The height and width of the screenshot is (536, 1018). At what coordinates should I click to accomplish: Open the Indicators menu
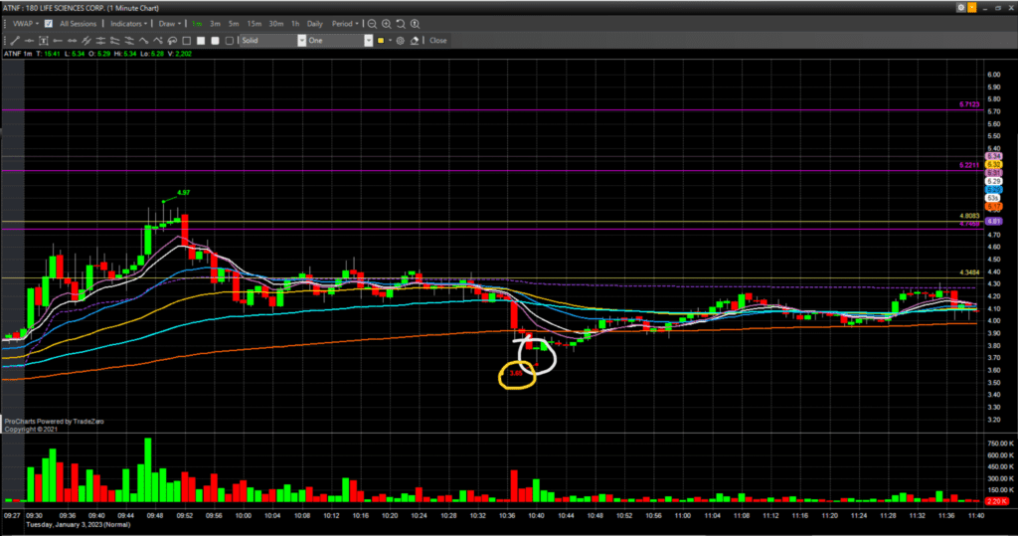129,23
